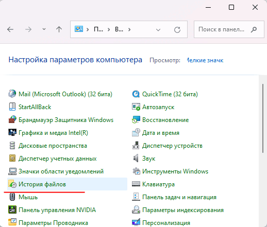Click the StartAllBack icon
The image size is (267, 227).
click(x=12, y=107)
